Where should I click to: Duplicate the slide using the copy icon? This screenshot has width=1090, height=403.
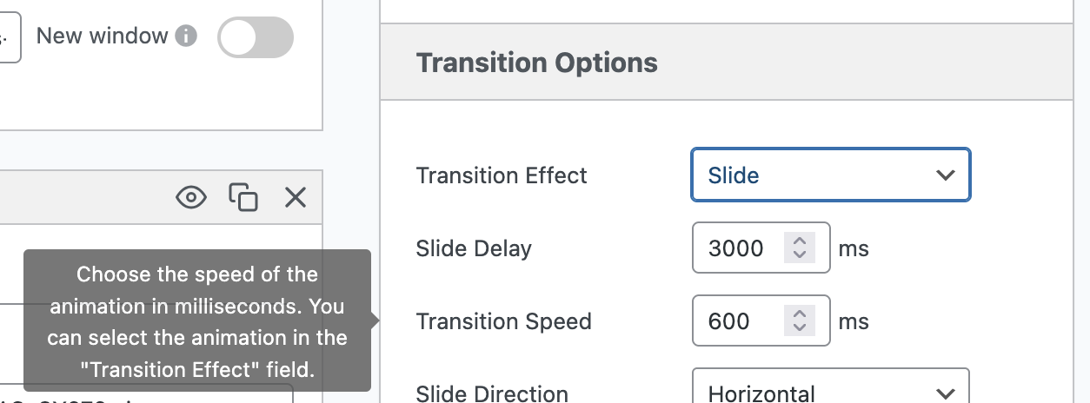[243, 198]
